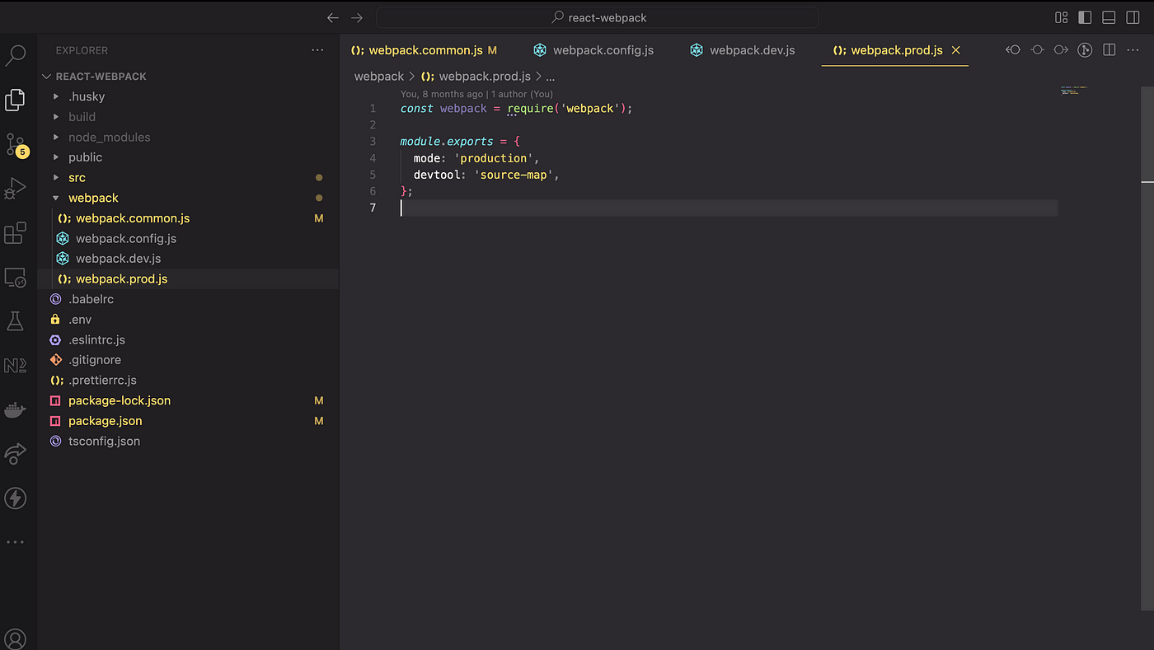
Task: Open previous revision arrow-circle icon
Action: click(x=1013, y=50)
